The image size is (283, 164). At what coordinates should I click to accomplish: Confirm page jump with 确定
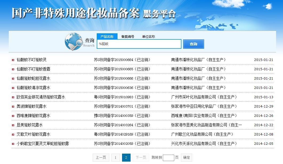coord(187,158)
